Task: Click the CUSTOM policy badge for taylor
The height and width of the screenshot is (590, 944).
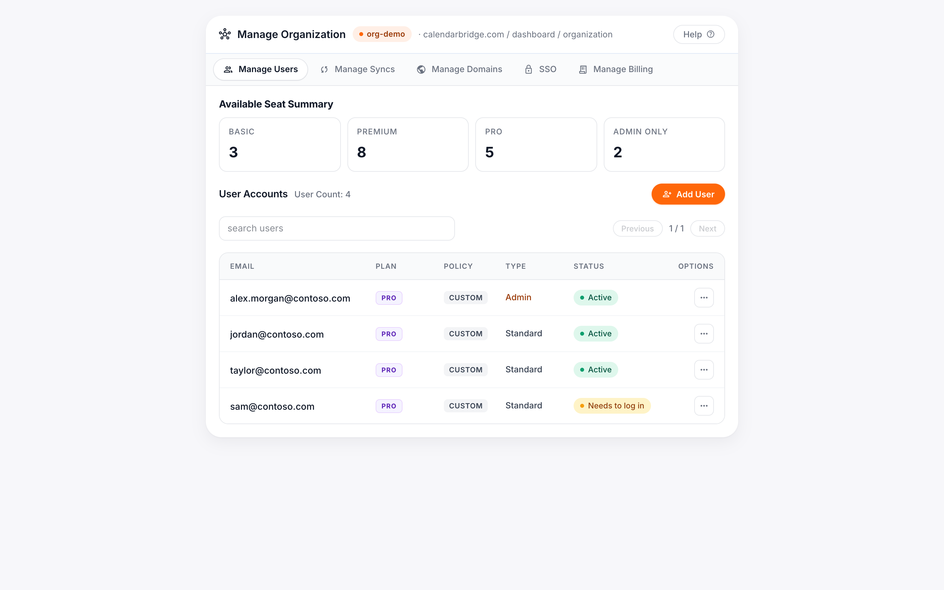Action: (465, 370)
